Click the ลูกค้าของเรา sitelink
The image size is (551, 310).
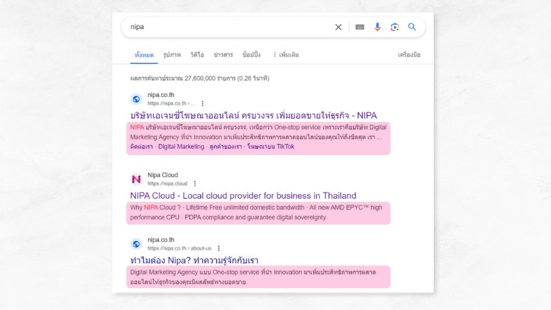(x=226, y=147)
